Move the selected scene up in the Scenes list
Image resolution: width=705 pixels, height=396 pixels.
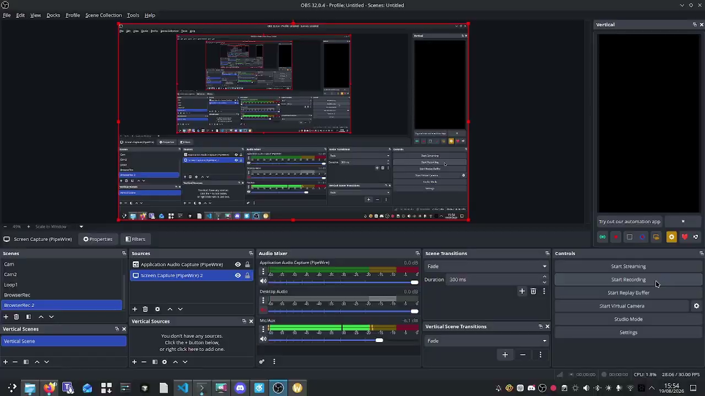coord(41,317)
